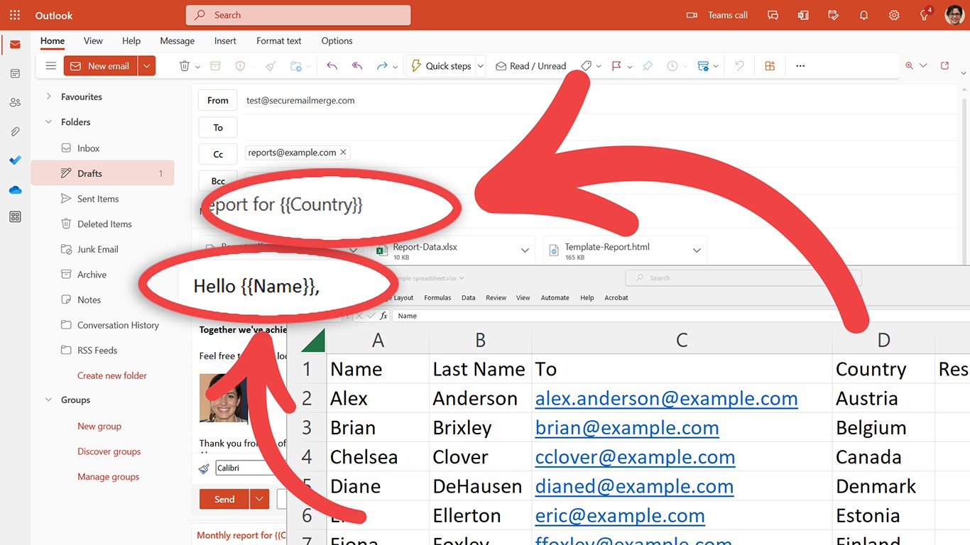Image resolution: width=970 pixels, height=545 pixels.
Task: Click the Delete trash icon in ribbon
Action: tap(184, 66)
